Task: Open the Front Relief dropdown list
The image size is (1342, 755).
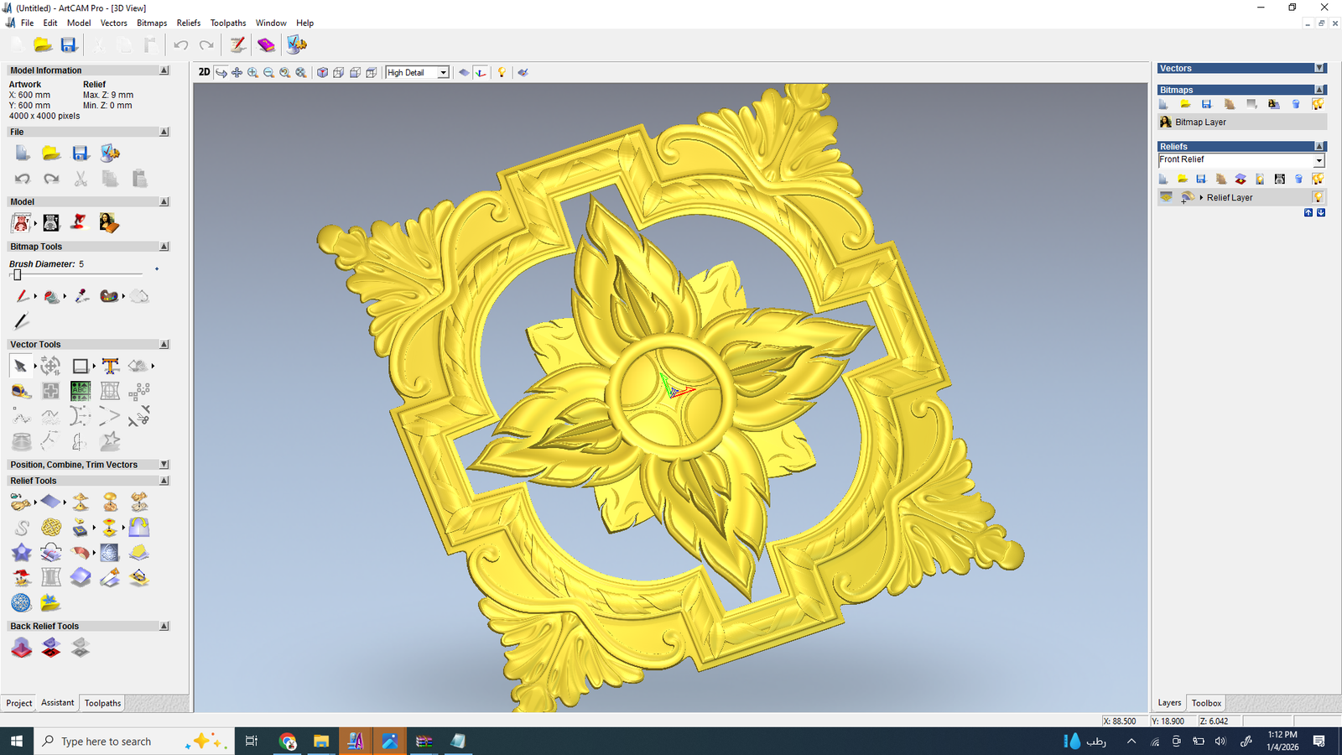Action: point(1319,160)
